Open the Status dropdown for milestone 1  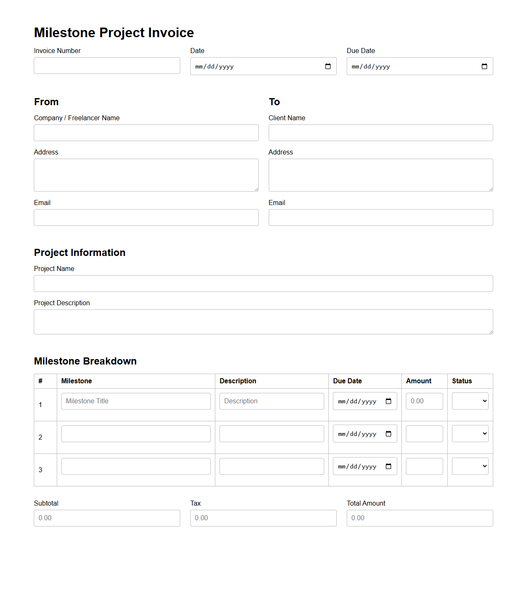point(470,401)
